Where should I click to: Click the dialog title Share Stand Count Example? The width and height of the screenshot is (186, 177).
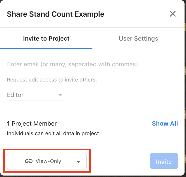click(x=56, y=14)
